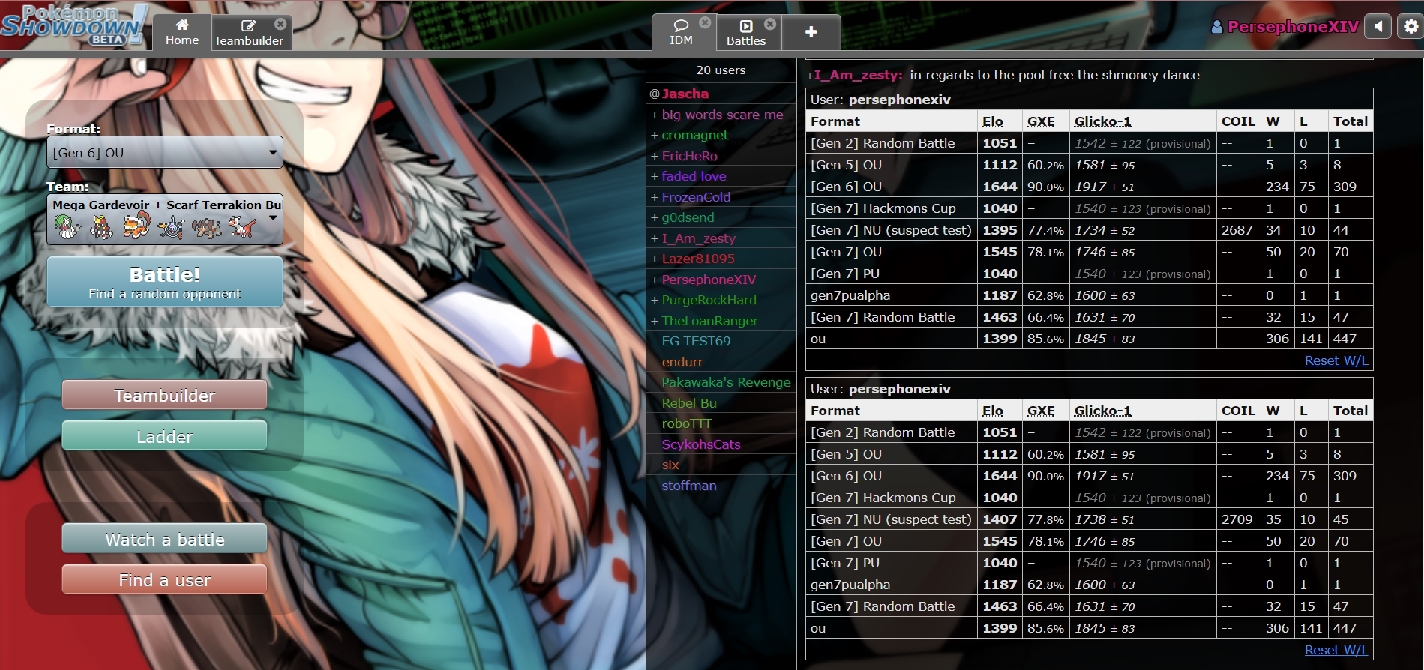The height and width of the screenshot is (670, 1424).
Task: Click COIL value 2709 in second table
Action: [1237, 519]
